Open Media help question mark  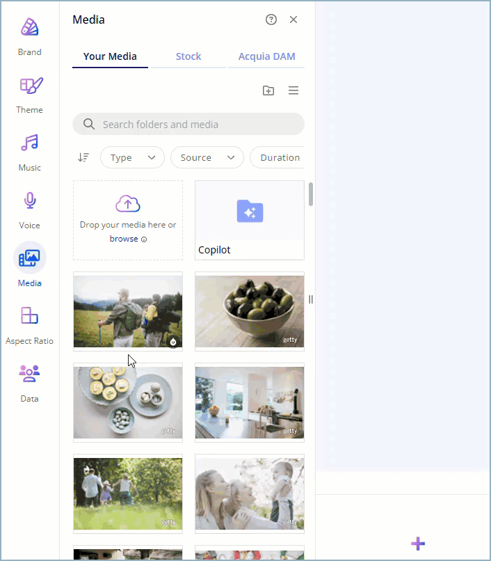coord(271,19)
